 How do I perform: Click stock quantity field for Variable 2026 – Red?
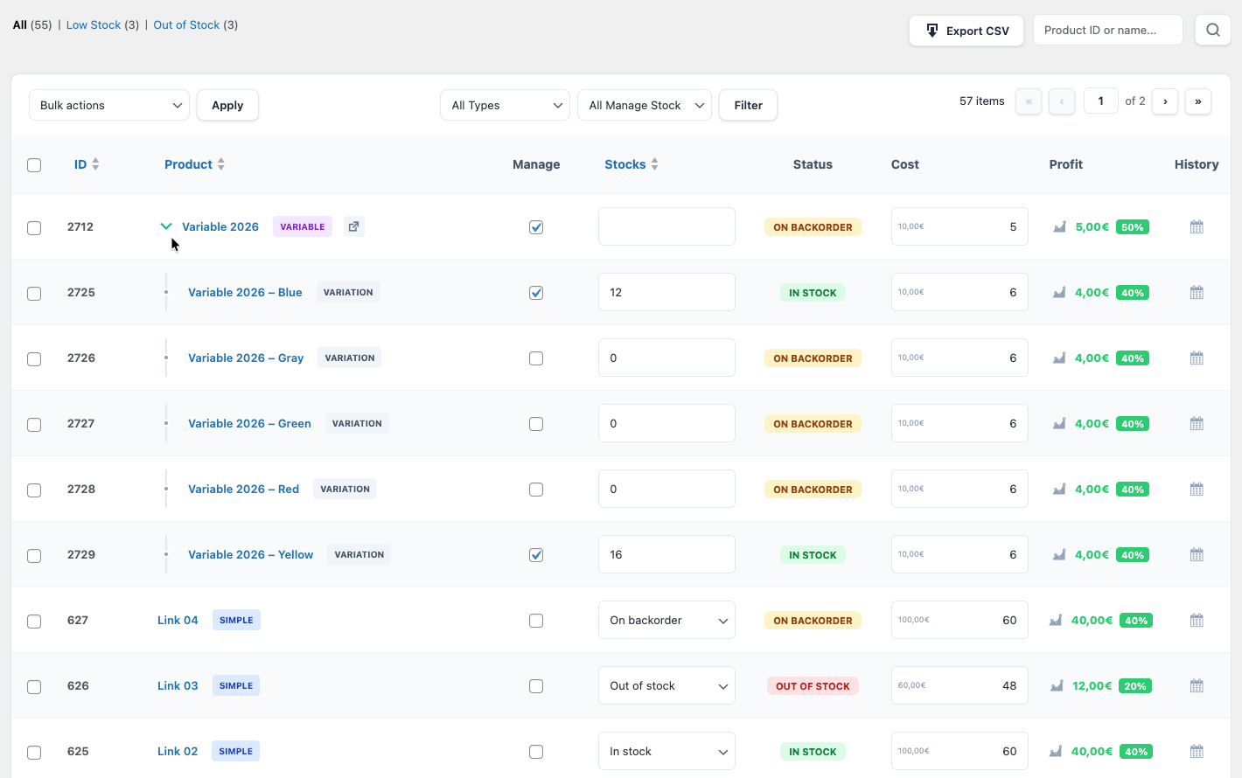coord(666,490)
